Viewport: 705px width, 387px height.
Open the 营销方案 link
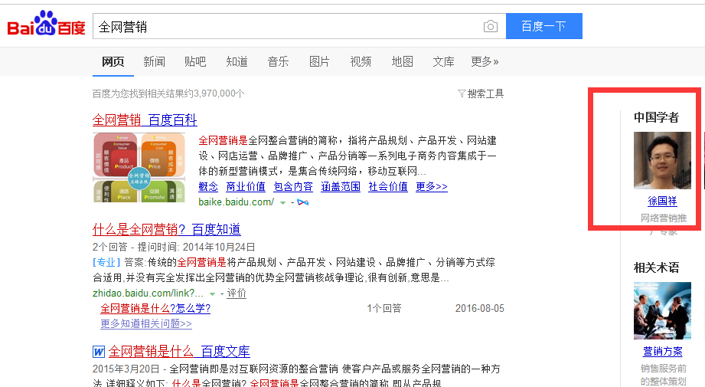pyautogui.click(x=662, y=352)
